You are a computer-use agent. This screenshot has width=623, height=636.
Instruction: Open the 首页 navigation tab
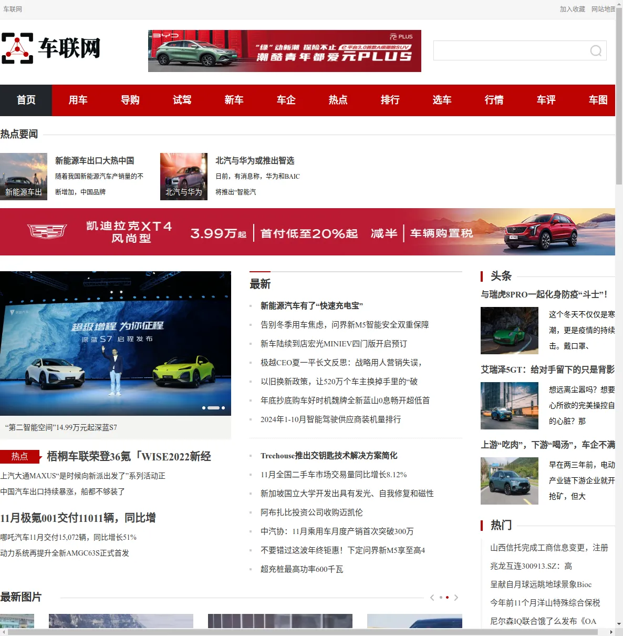(x=26, y=100)
